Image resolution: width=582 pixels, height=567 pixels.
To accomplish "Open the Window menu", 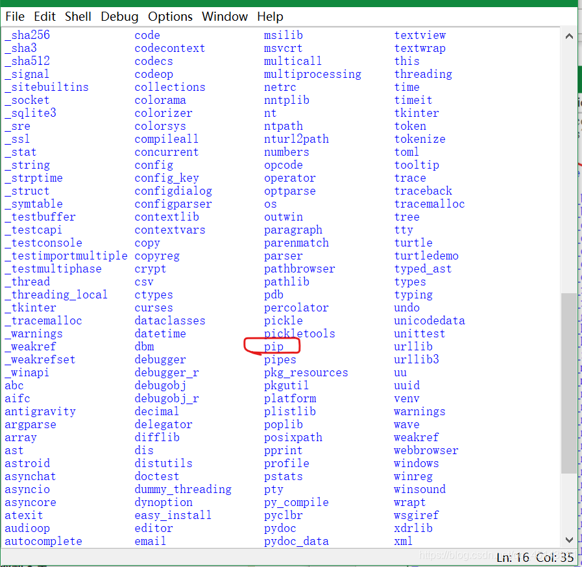I will [x=224, y=17].
